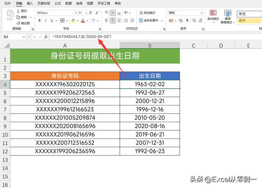The height and width of the screenshot is (188, 262).
Task: Click in the formula bar text
Action: 82,37
